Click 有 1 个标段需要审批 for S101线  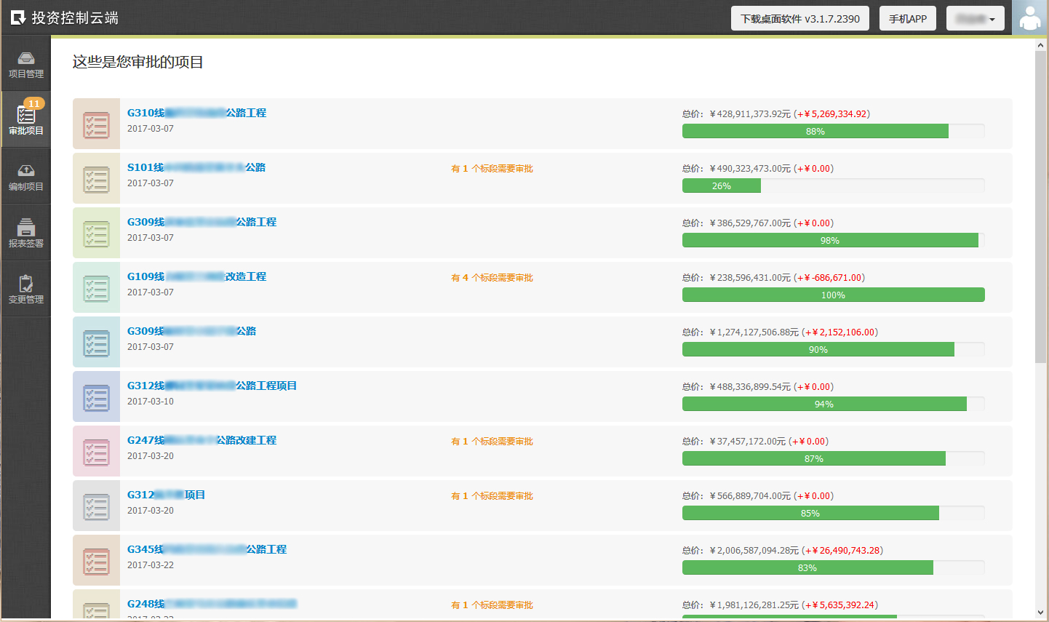coord(492,169)
